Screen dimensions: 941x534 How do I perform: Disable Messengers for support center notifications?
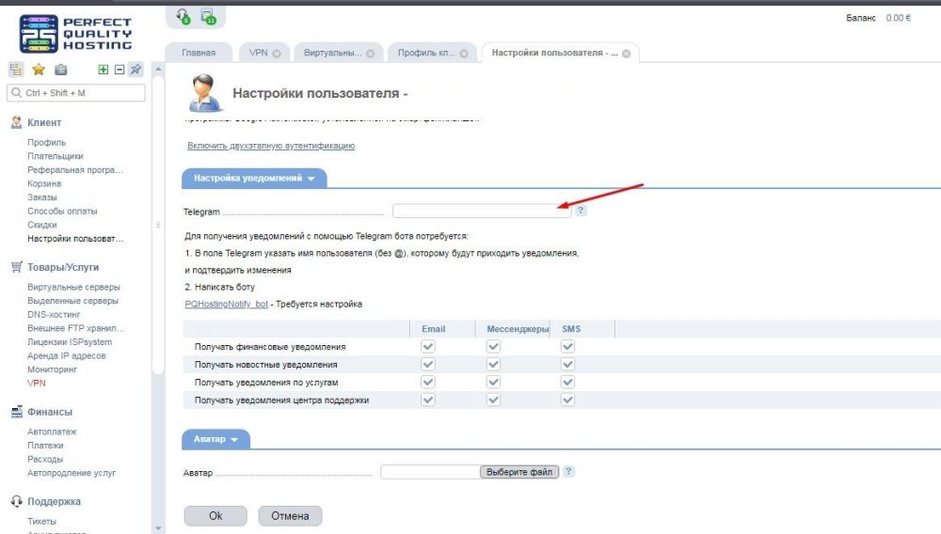coord(493,400)
